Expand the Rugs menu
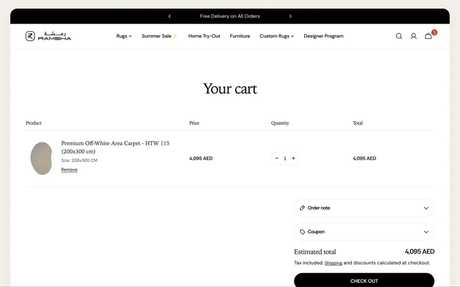 124,36
